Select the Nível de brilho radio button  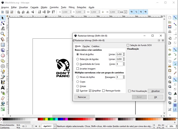point(78,54)
